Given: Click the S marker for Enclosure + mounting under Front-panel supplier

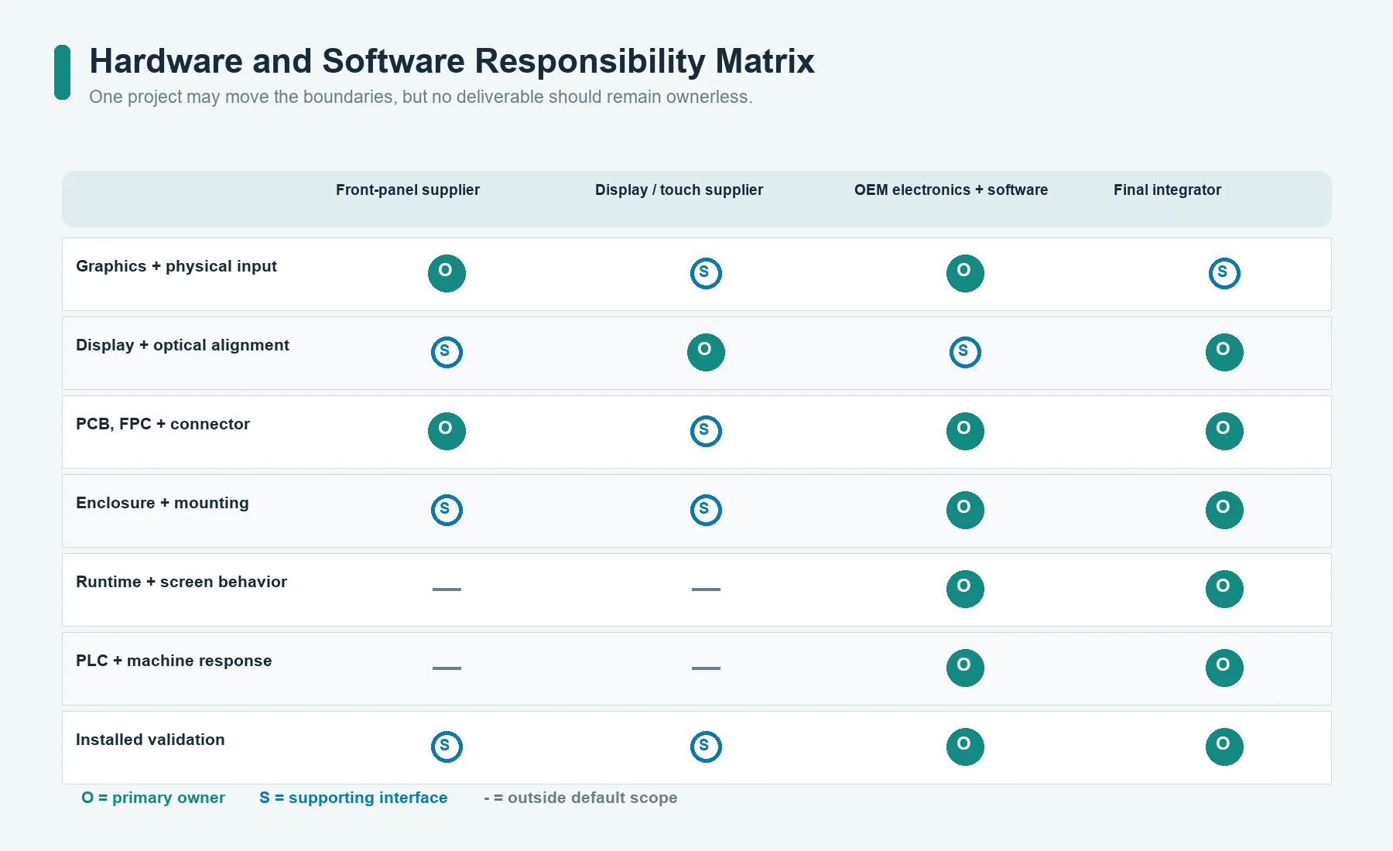Looking at the screenshot, I should point(447,510).
